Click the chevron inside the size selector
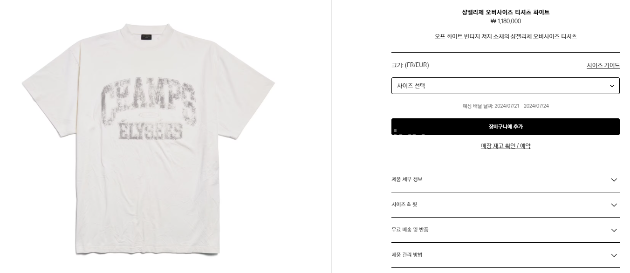 pyautogui.click(x=612, y=86)
